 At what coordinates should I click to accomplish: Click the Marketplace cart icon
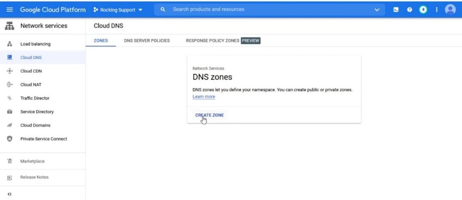pyautogui.click(x=9, y=161)
